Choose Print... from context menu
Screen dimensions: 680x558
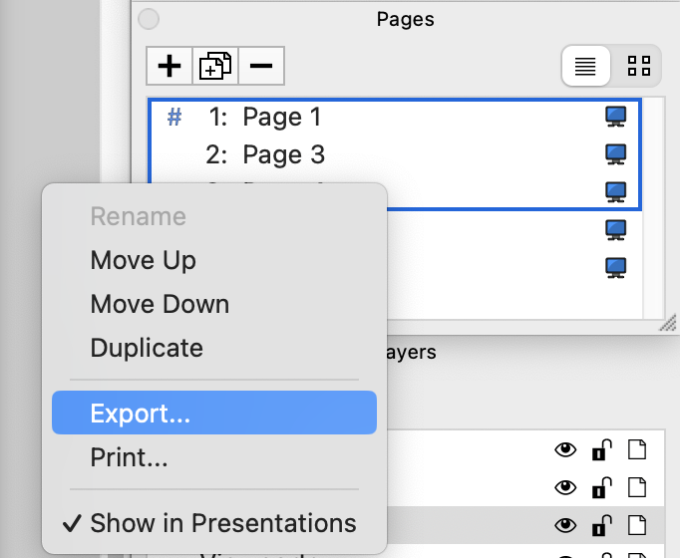(129, 458)
